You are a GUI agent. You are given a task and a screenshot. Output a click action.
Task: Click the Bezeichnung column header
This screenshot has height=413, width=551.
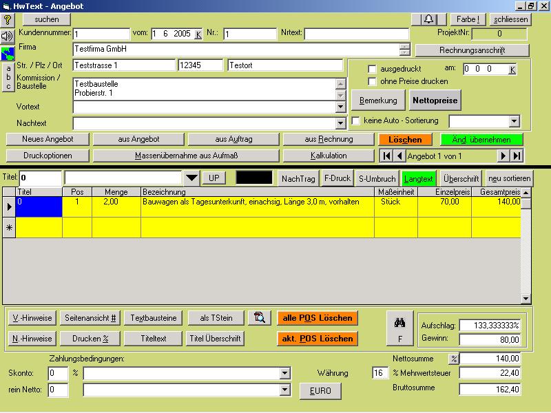pos(257,192)
